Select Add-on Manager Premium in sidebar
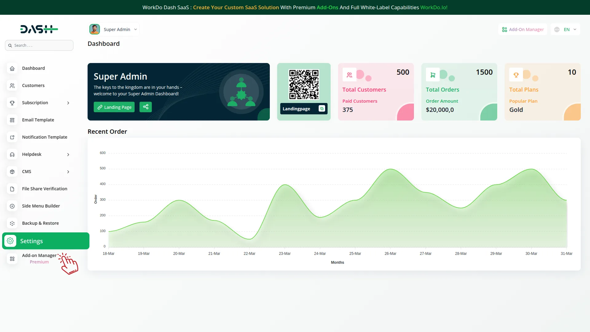This screenshot has width=590, height=332. pos(39,259)
